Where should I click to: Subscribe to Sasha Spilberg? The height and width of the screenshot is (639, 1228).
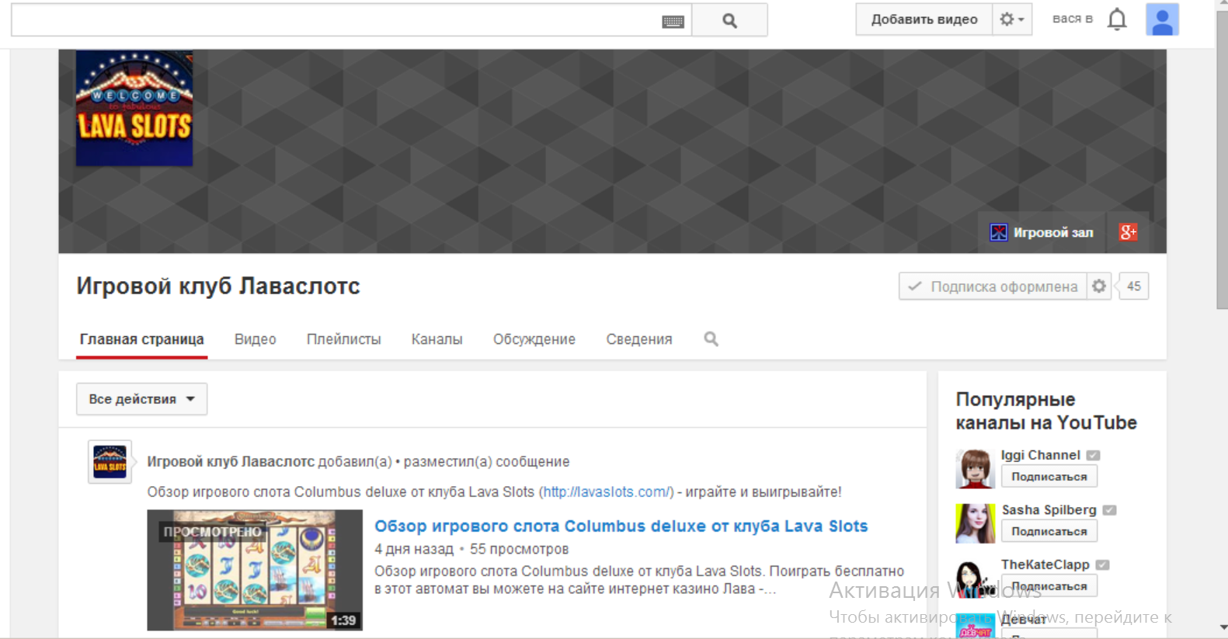point(1049,532)
